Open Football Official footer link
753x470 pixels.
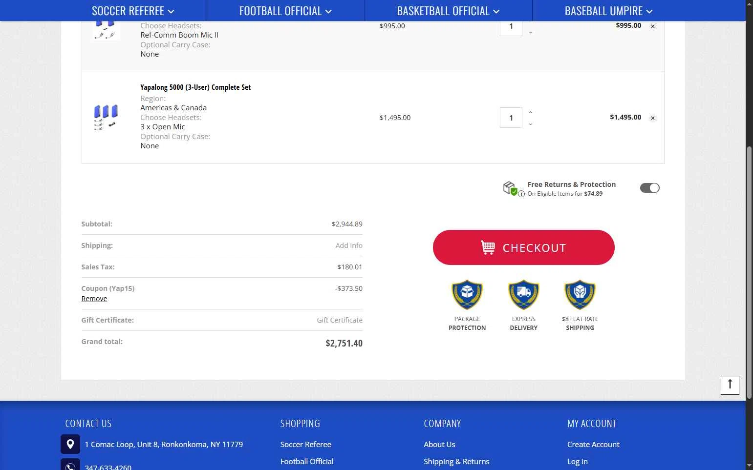[307, 461]
